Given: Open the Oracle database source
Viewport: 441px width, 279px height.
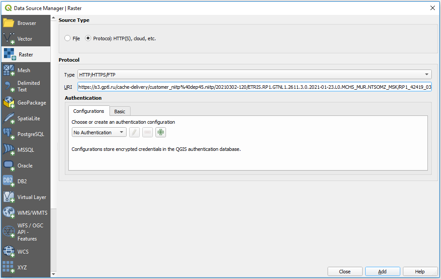Looking at the screenshot, I should (x=26, y=165).
